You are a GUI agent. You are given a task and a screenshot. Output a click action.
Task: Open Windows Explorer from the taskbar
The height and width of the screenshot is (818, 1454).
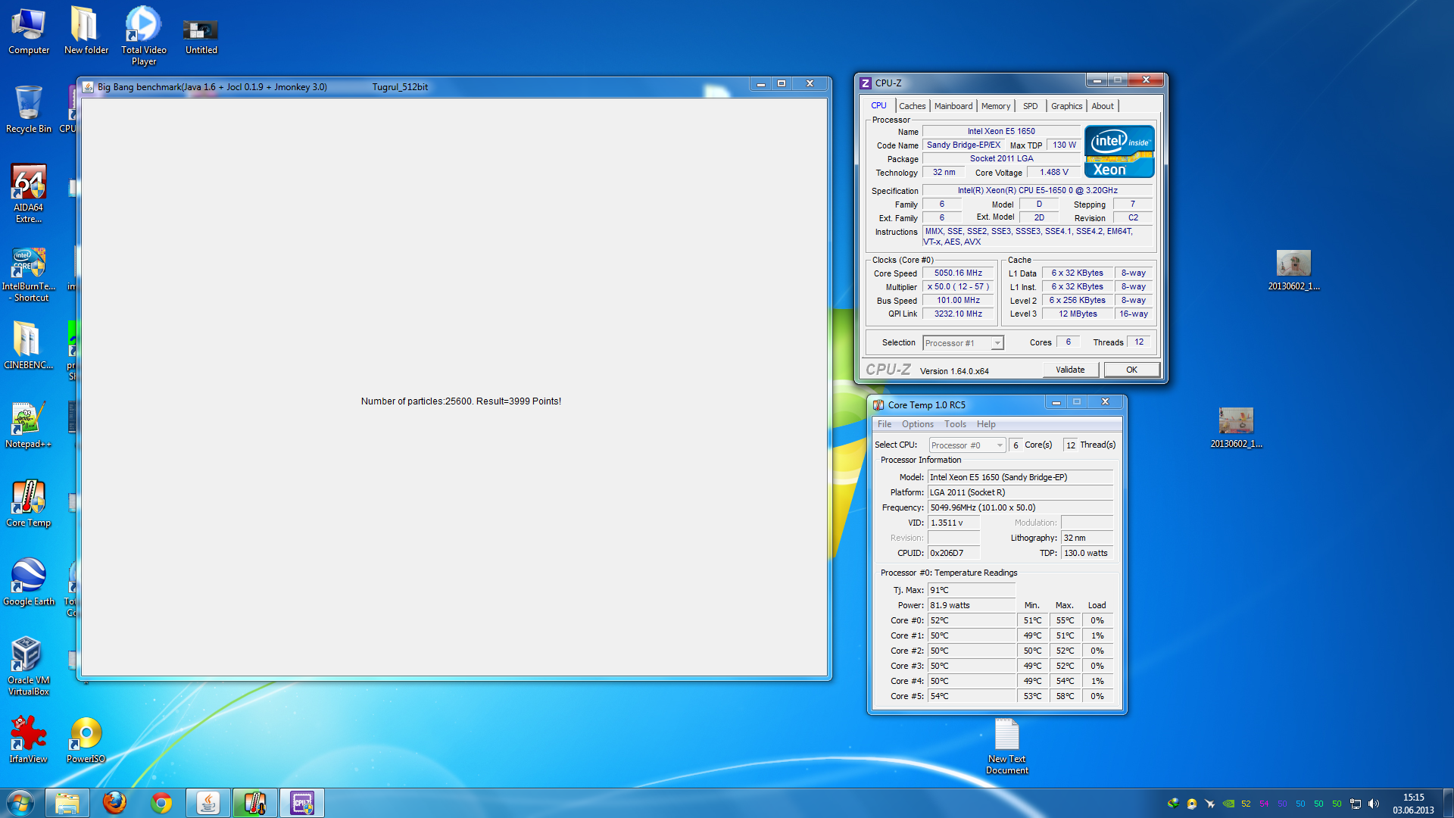[67, 803]
